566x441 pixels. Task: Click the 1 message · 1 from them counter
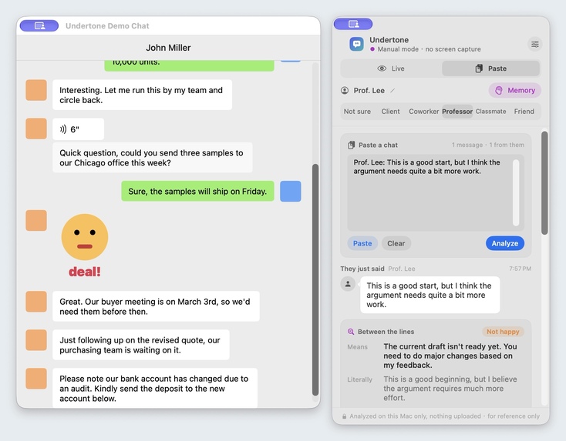488,145
